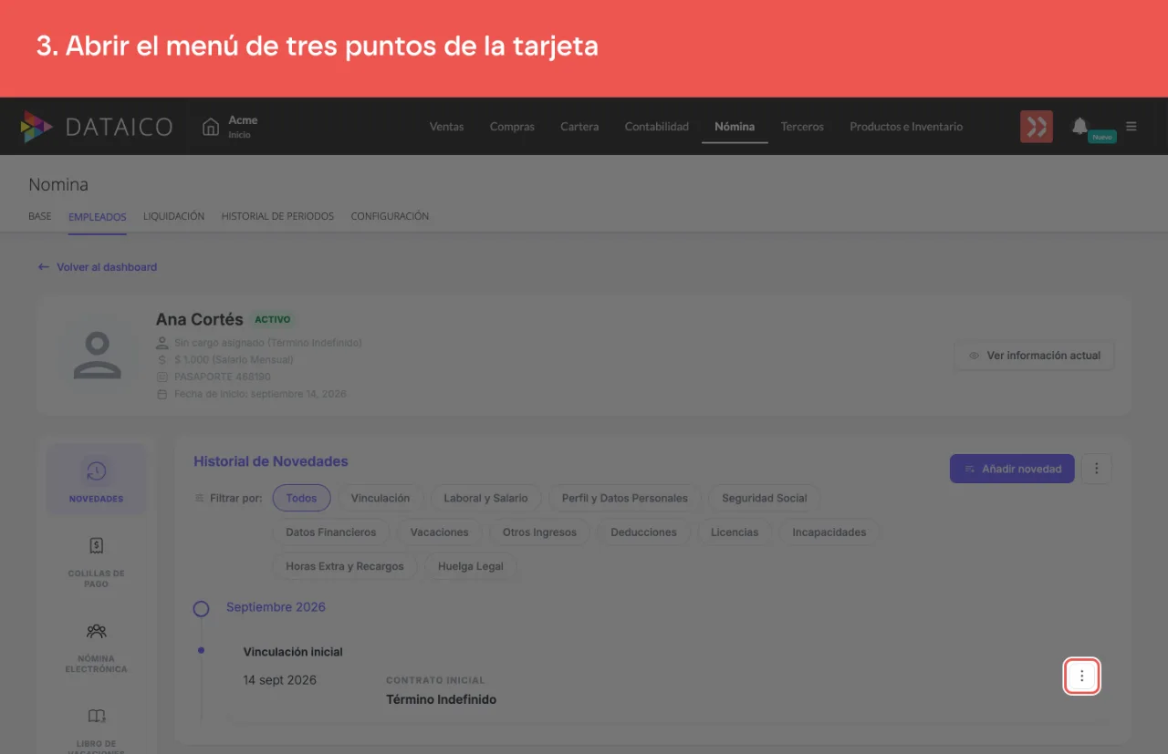Click the Ana Cortés name
1168x754 pixels.
[200, 320]
